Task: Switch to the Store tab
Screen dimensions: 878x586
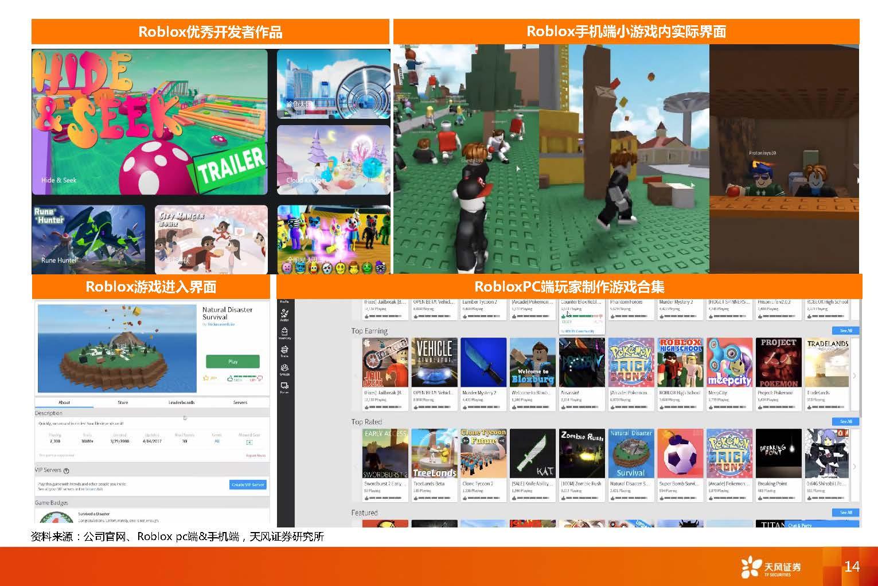Action: coord(123,402)
